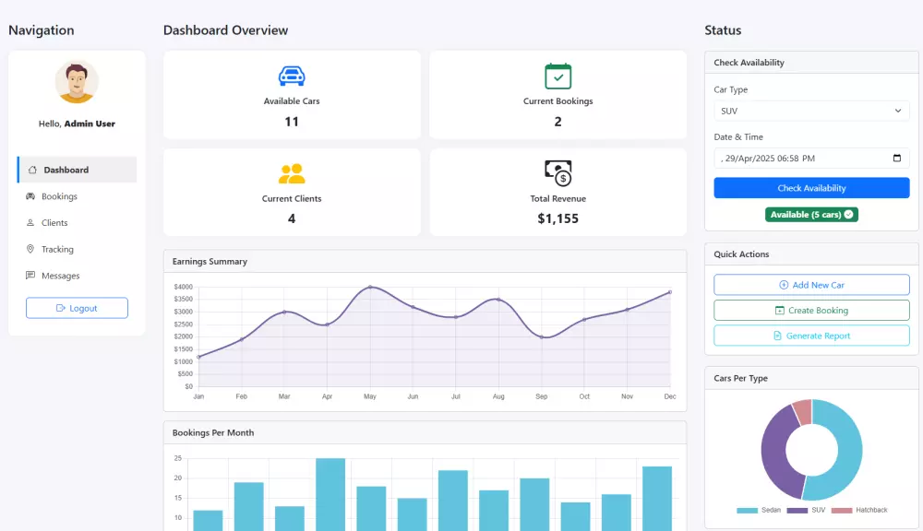Open Clients in the navigation menu
The height and width of the screenshot is (531, 923).
[x=78, y=223]
